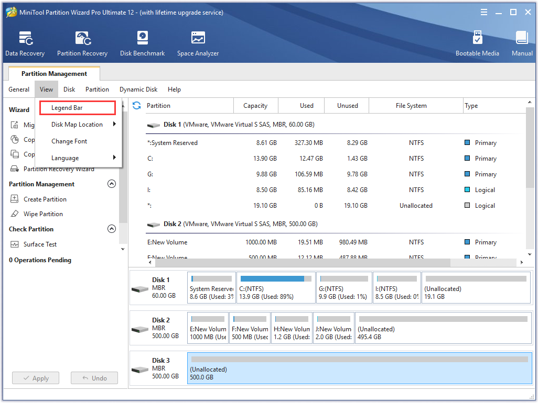Launch the Partition Recovery tool
538x403 pixels.
coord(82,44)
